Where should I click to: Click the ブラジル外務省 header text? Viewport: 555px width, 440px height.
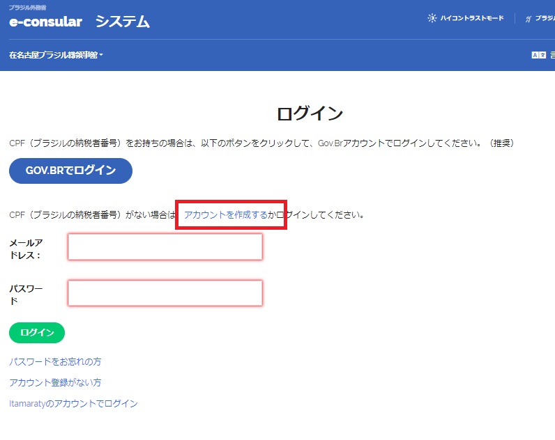pyautogui.click(x=28, y=8)
